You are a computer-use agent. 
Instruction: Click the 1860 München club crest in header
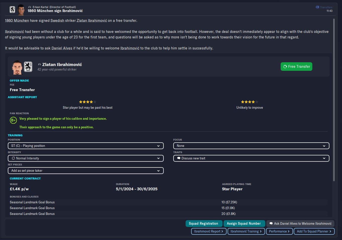[x=12, y=10]
